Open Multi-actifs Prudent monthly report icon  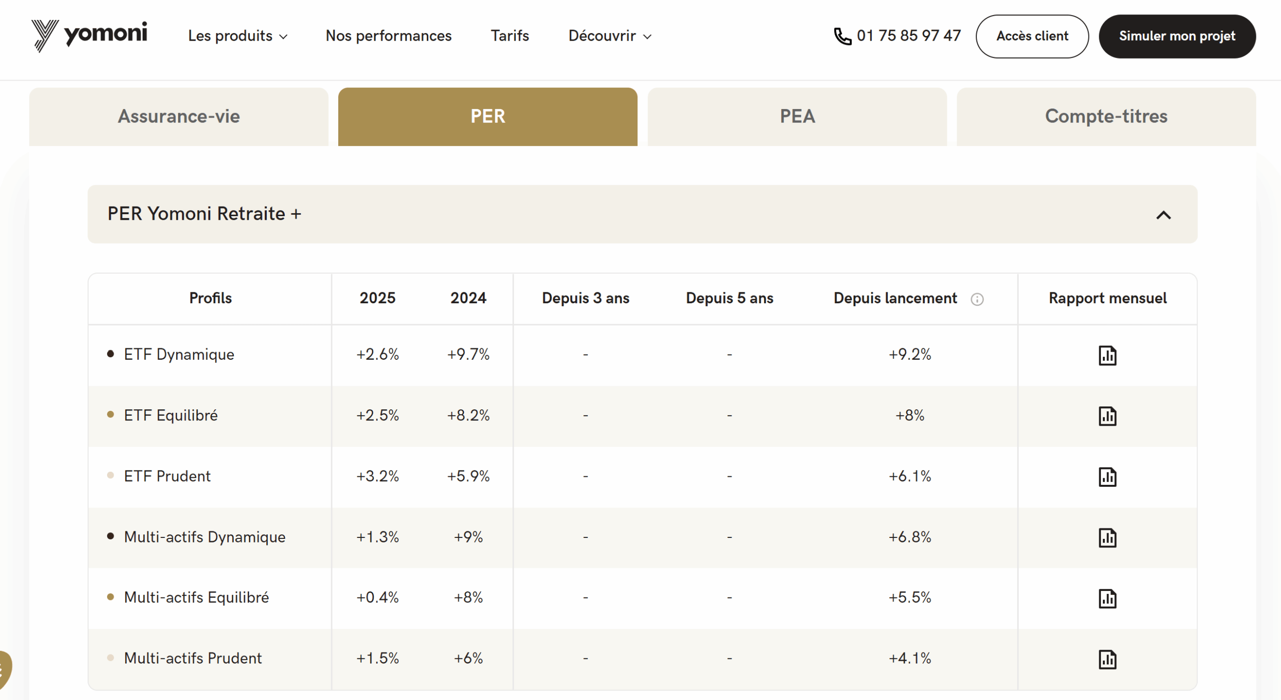pyautogui.click(x=1107, y=659)
